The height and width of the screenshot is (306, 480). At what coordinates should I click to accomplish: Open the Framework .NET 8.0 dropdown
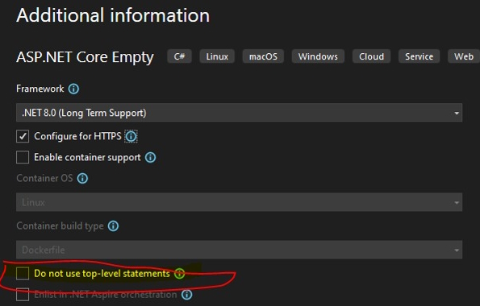239,113
